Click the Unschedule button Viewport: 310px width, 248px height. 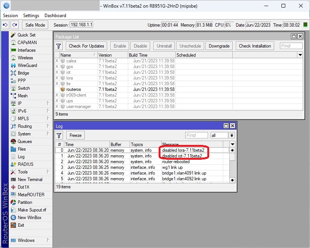190,46
